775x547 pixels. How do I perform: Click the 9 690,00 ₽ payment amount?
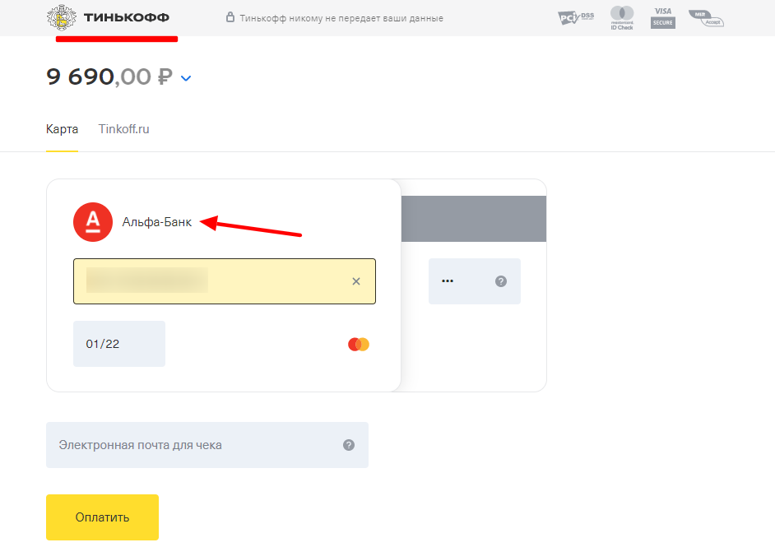click(109, 77)
